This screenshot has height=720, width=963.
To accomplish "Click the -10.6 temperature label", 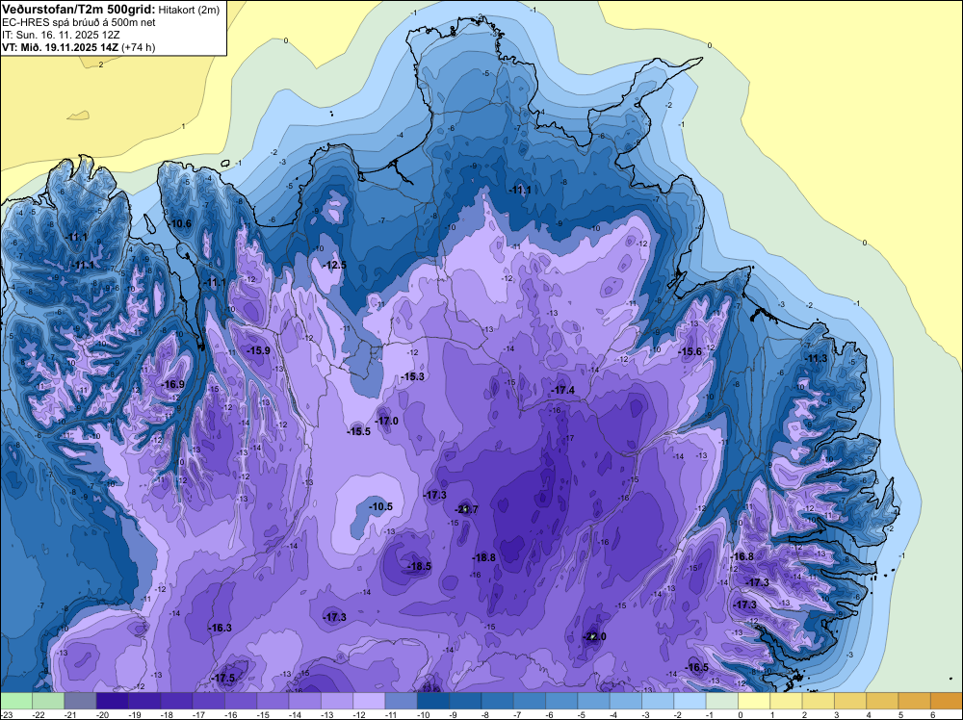I will point(179,223).
